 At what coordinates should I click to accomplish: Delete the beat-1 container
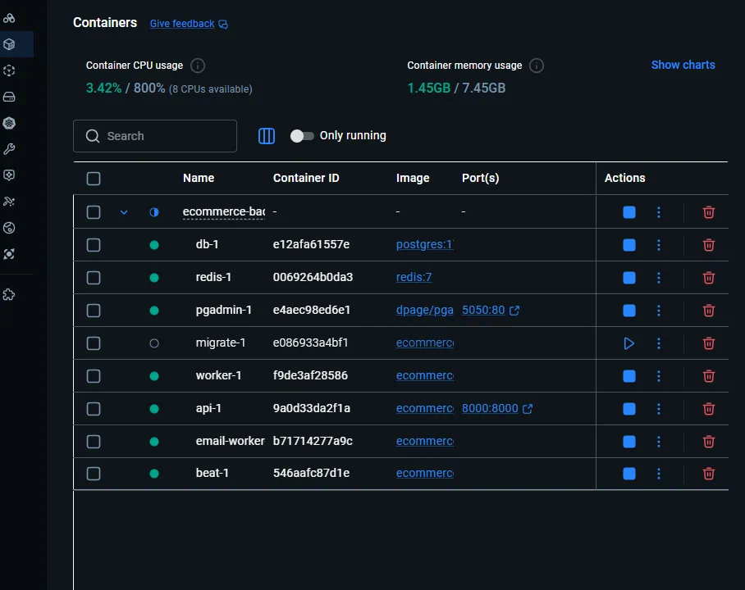click(708, 474)
